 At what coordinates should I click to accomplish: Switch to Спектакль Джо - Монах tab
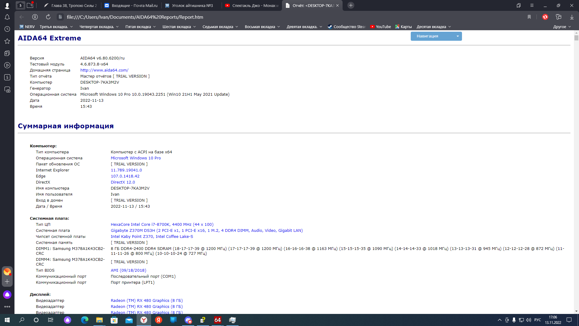(252, 5)
